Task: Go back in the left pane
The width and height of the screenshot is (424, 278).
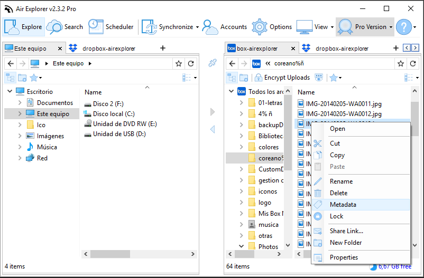Action: coord(11,63)
